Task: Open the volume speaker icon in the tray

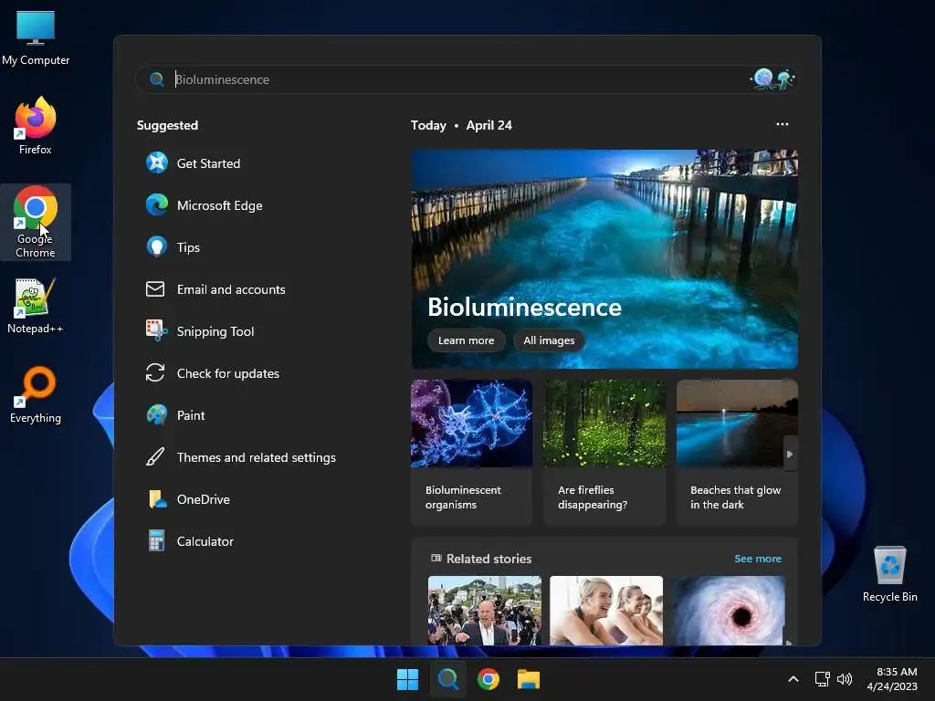Action: click(x=845, y=679)
